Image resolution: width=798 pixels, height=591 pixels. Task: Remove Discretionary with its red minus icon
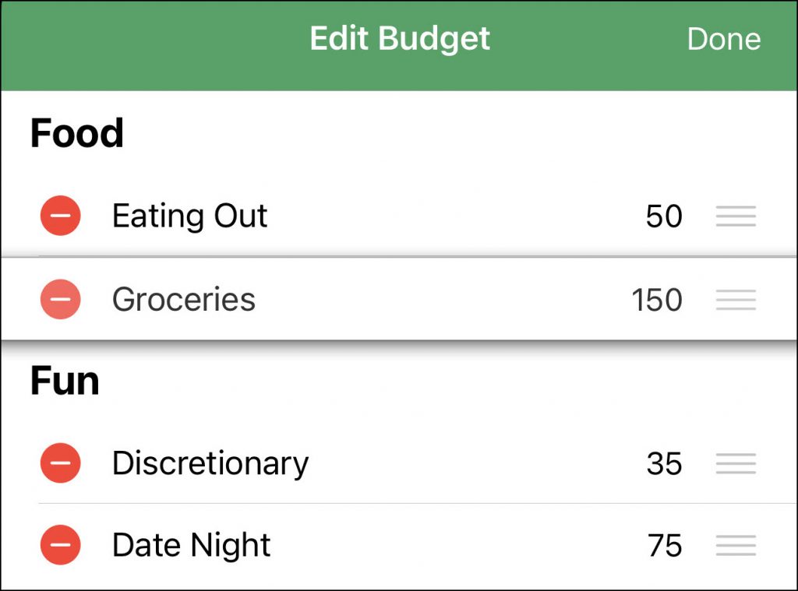click(x=61, y=463)
